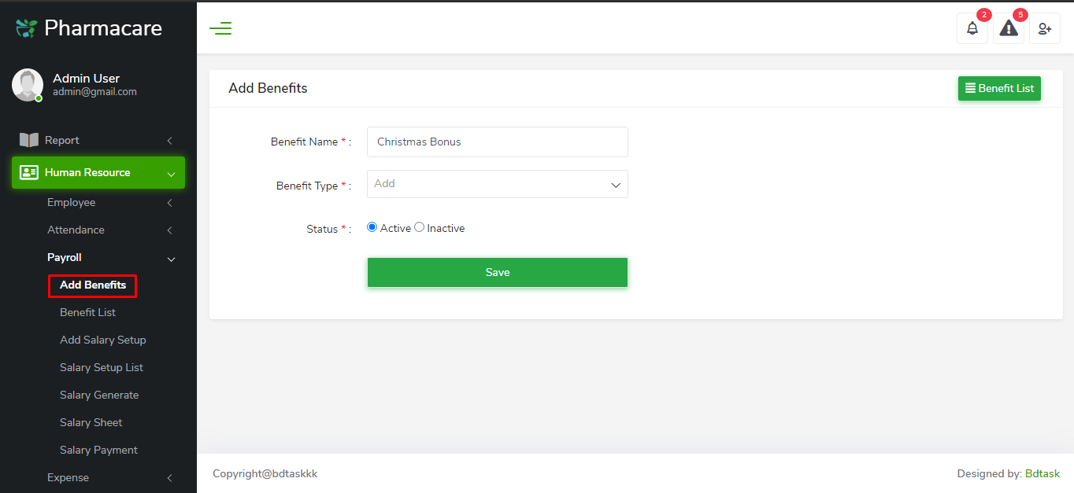Click into the Benefit Name text field
Image resolution: width=1074 pixels, height=493 pixels.
[x=497, y=142]
